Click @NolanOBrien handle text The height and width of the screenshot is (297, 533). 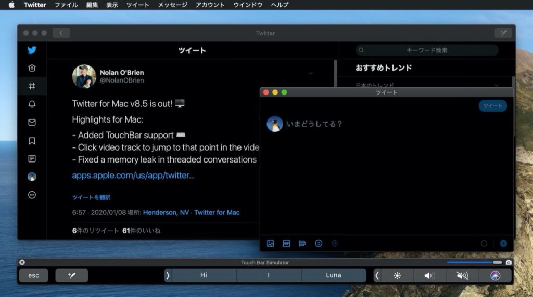pyautogui.click(x=122, y=80)
